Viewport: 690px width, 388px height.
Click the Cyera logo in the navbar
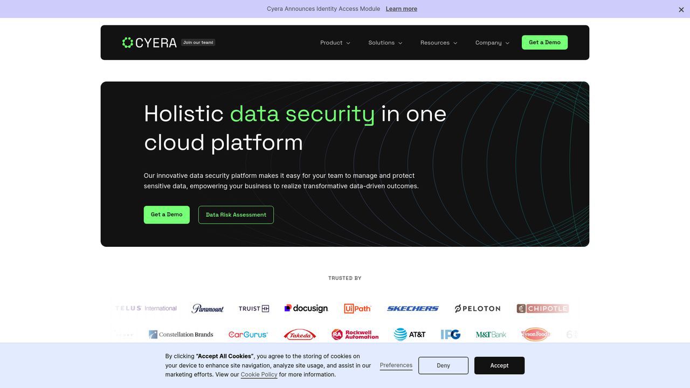[x=149, y=43]
